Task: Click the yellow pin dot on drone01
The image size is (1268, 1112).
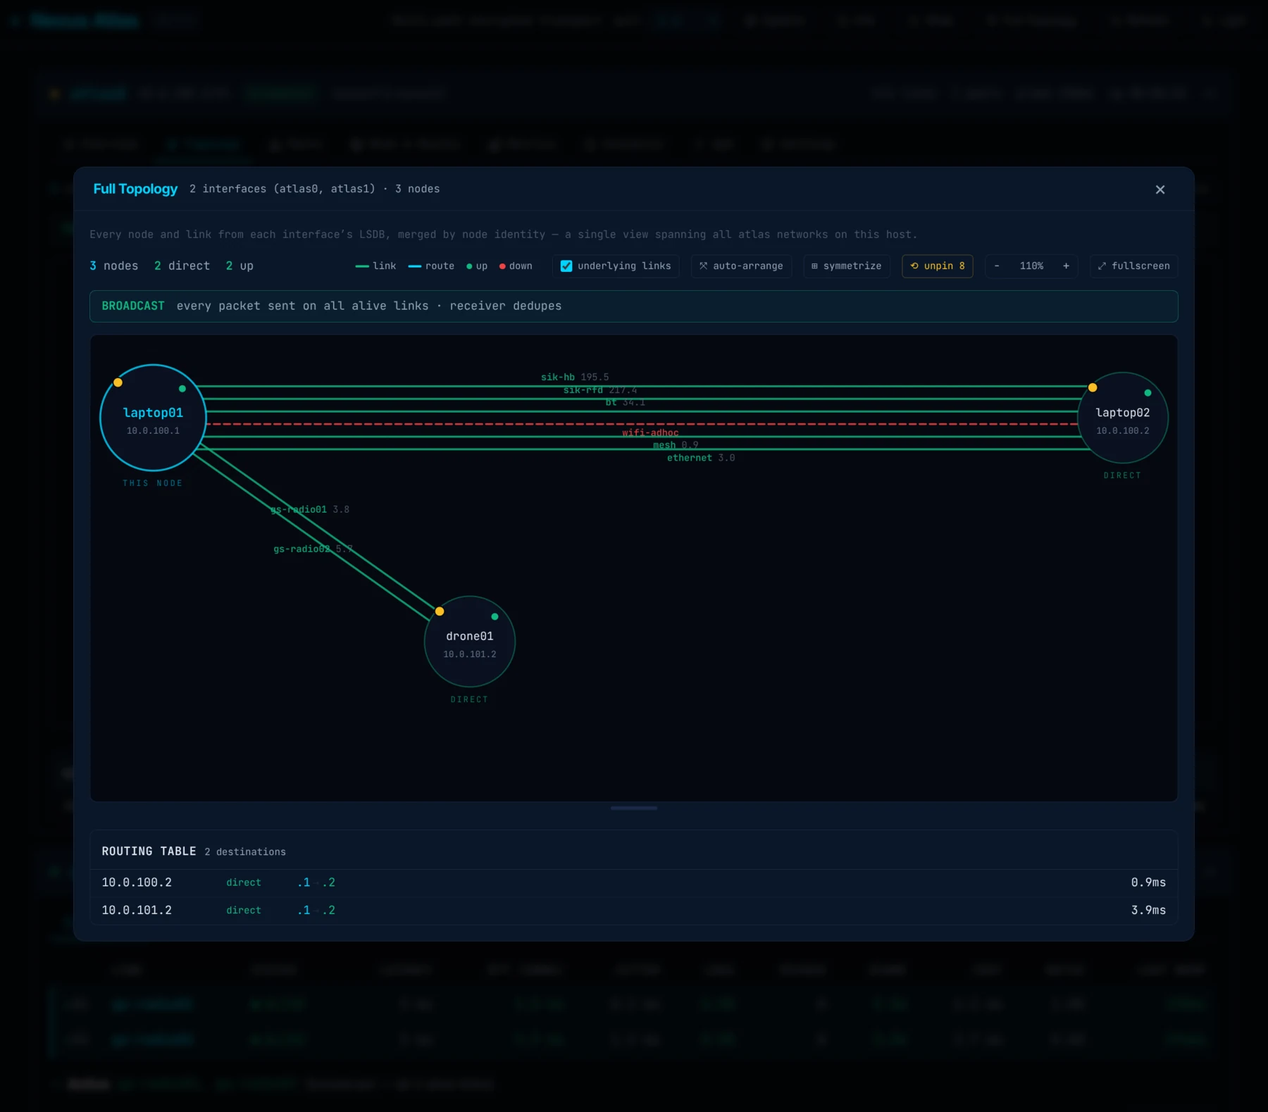Action: click(440, 611)
